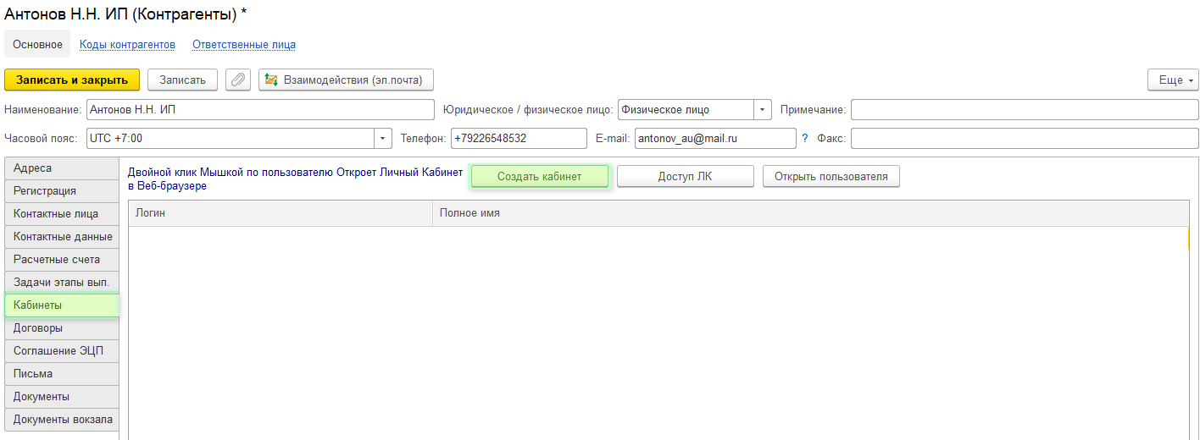
Task: Focus the Примечание text field
Action: [x=1024, y=110]
